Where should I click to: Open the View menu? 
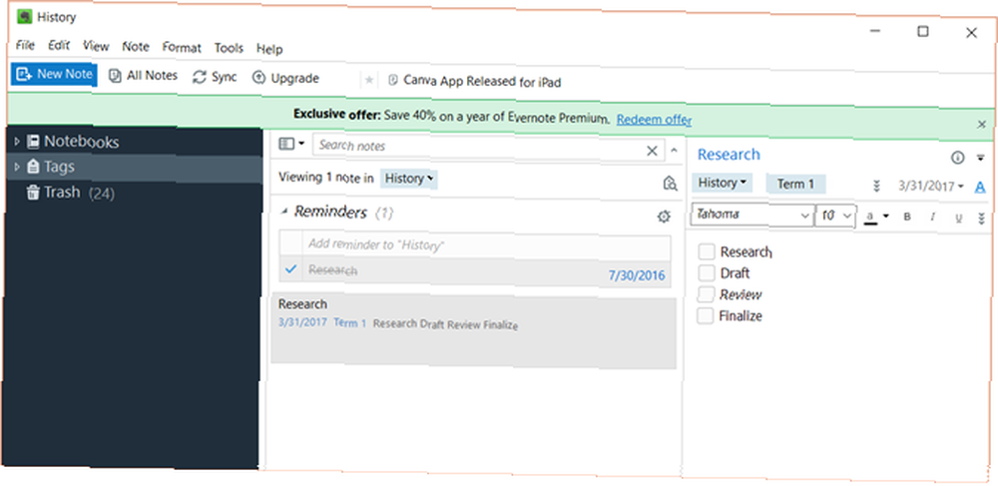click(96, 47)
